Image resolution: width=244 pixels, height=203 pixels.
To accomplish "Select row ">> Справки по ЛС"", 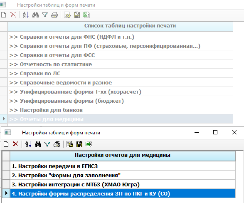I will click(x=120, y=73).
